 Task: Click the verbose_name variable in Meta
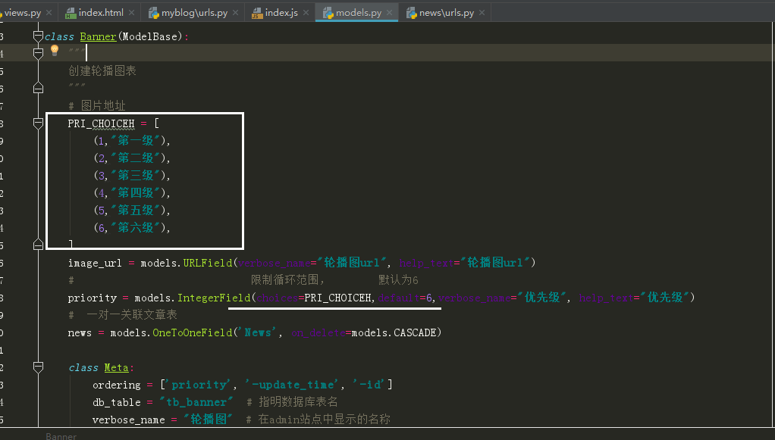click(128, 420)
